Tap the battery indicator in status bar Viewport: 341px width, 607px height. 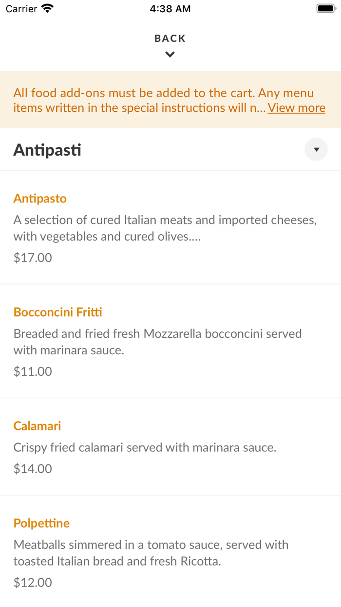point(326,8)
